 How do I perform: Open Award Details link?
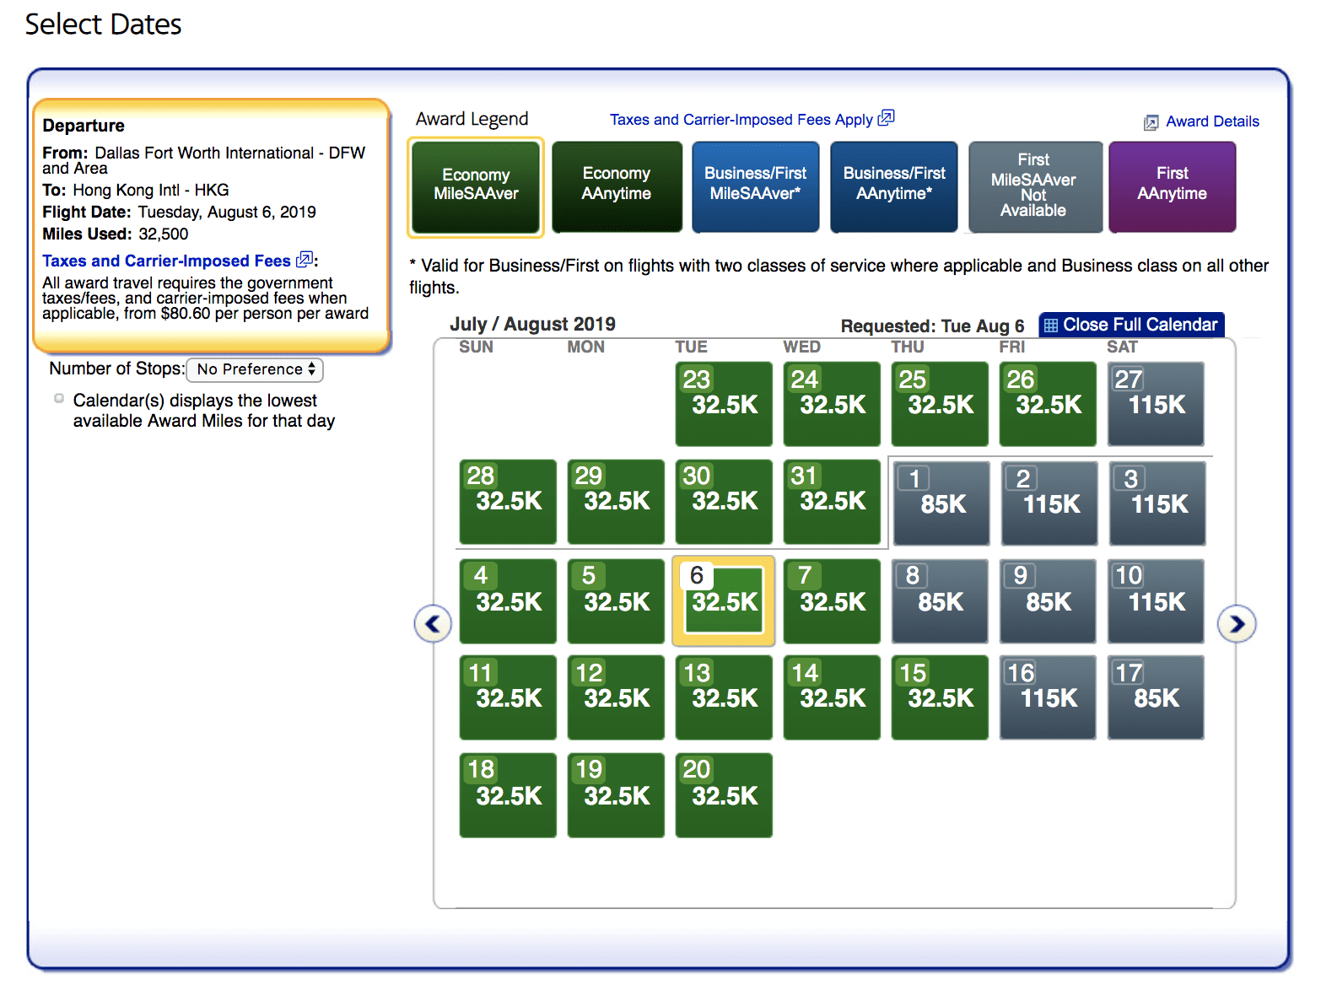(1211, 122)
